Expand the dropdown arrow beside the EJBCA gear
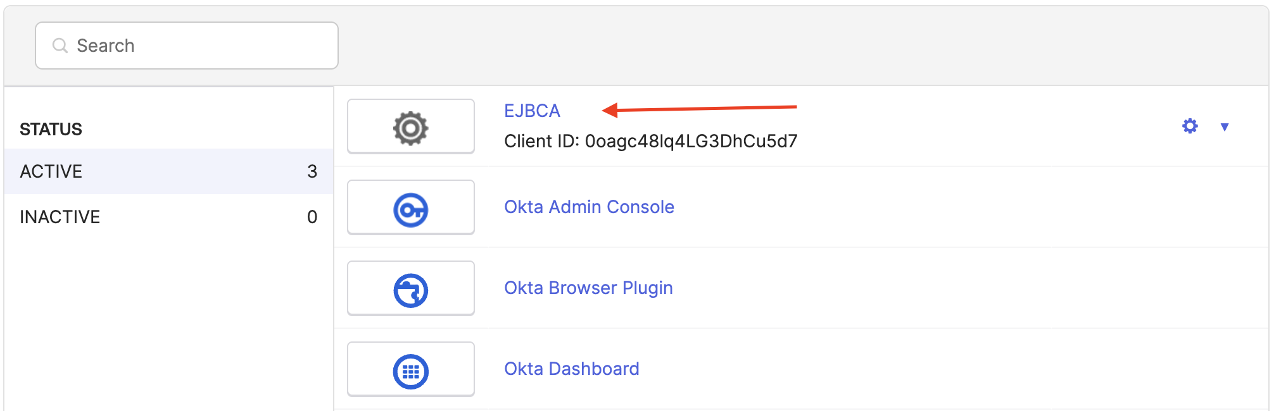The width and height of the screenshot is (1274, 411). click(1225, 127)
